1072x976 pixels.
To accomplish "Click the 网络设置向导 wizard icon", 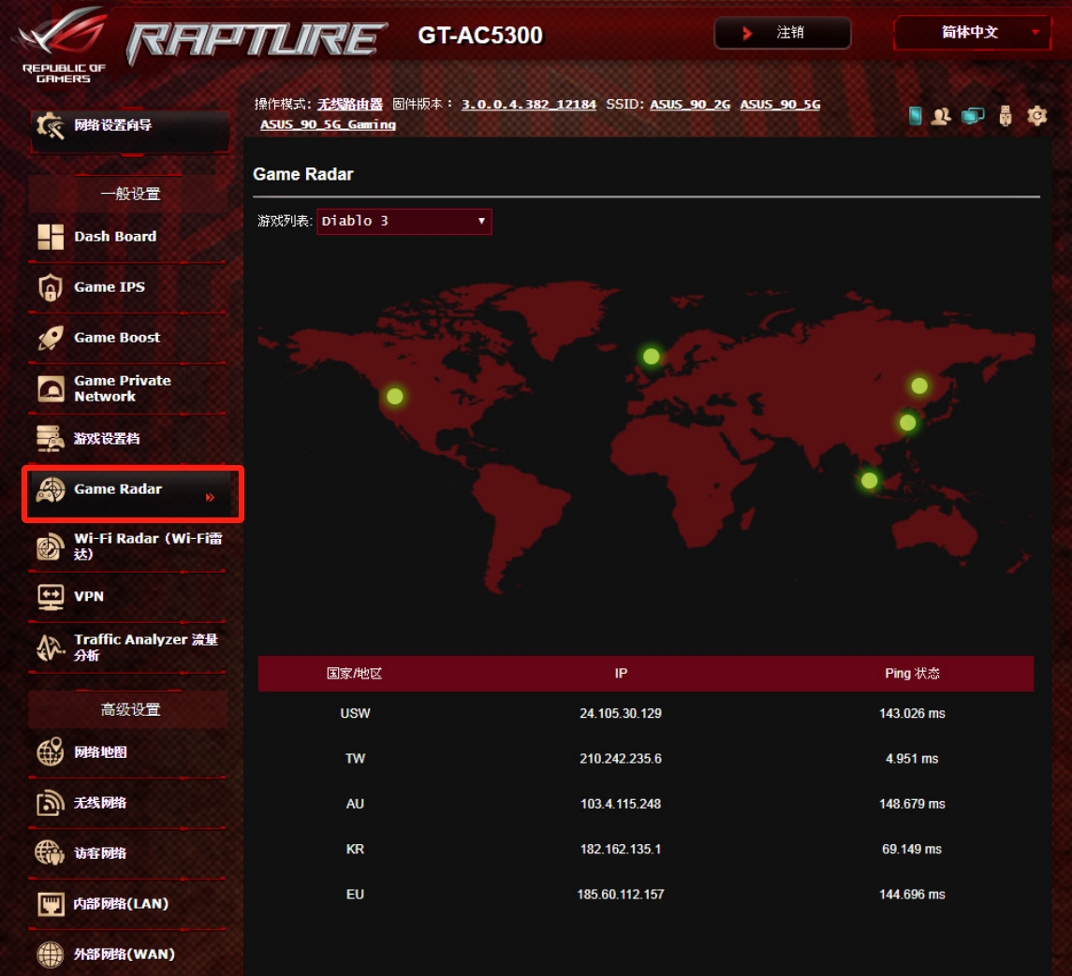I will coord(51,125).
